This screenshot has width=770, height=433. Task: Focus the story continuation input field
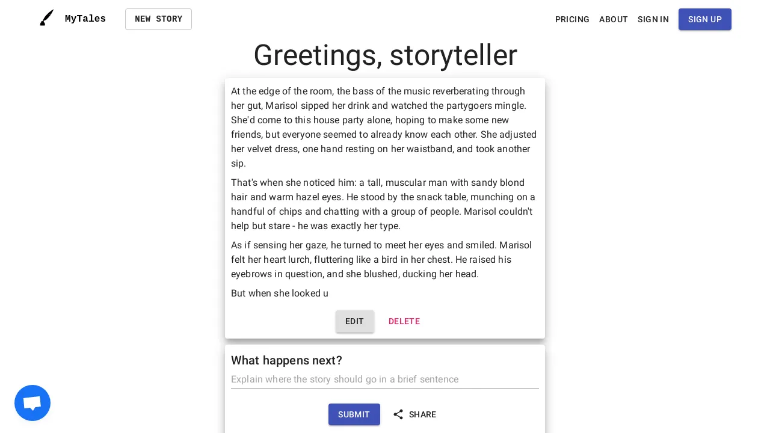[x=385, y=379]
